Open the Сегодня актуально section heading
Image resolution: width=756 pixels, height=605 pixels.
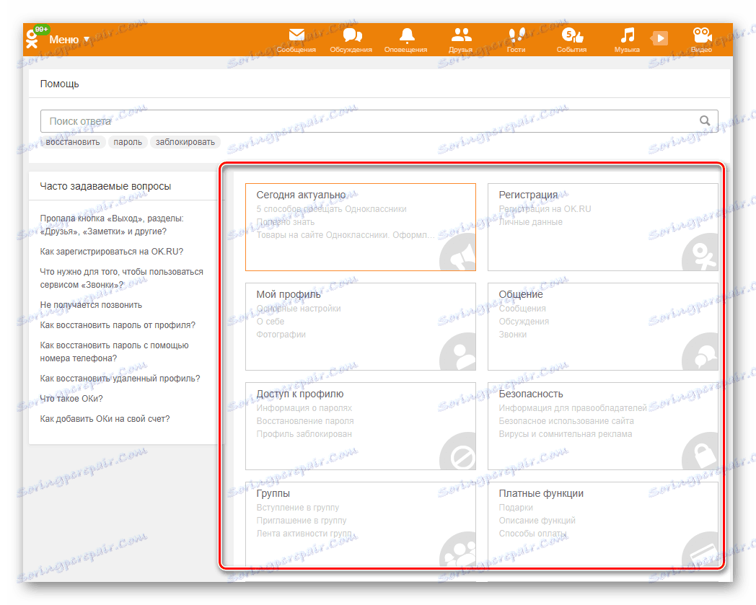pyautogui.click(x=301, y=195)
